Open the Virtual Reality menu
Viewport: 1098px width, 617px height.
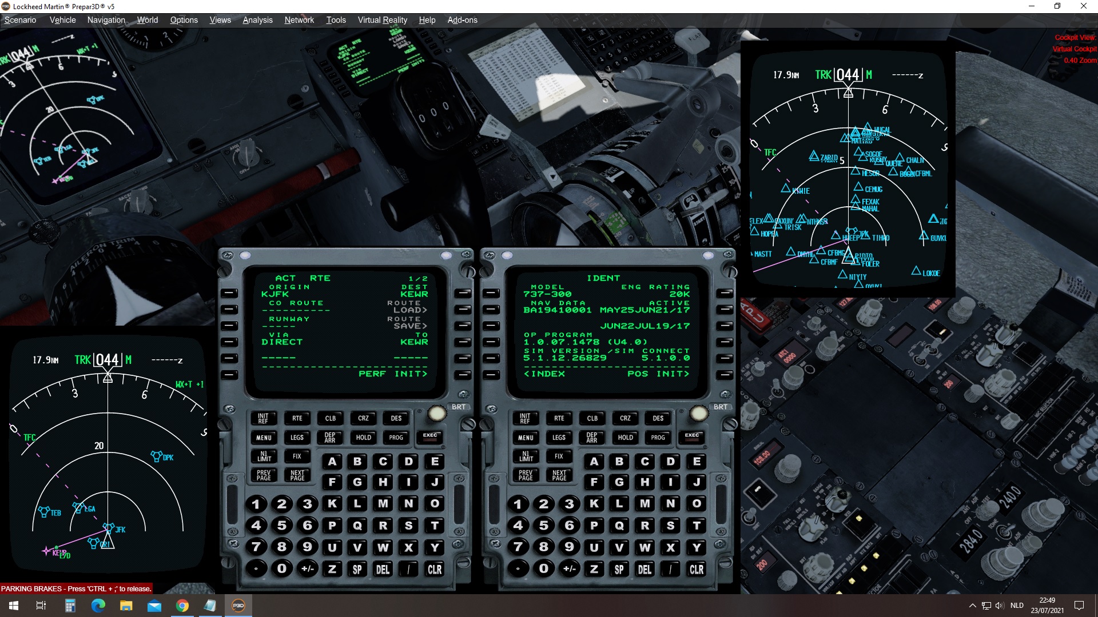[x=382, y=20]
